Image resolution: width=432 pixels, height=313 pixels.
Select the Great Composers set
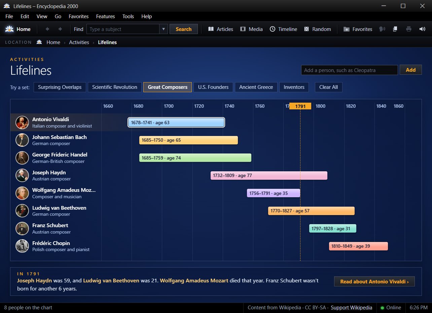(x=168, y=87)
